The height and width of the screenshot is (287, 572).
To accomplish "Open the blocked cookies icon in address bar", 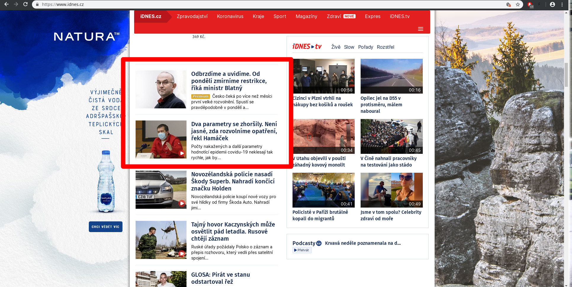I will pos(508,4).
